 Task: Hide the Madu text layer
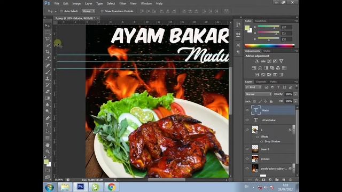tap(247, 110)
